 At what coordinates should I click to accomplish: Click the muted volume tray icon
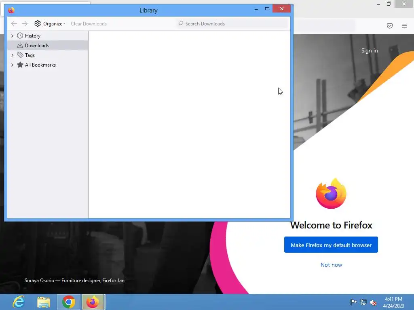(x=373, y=302)
